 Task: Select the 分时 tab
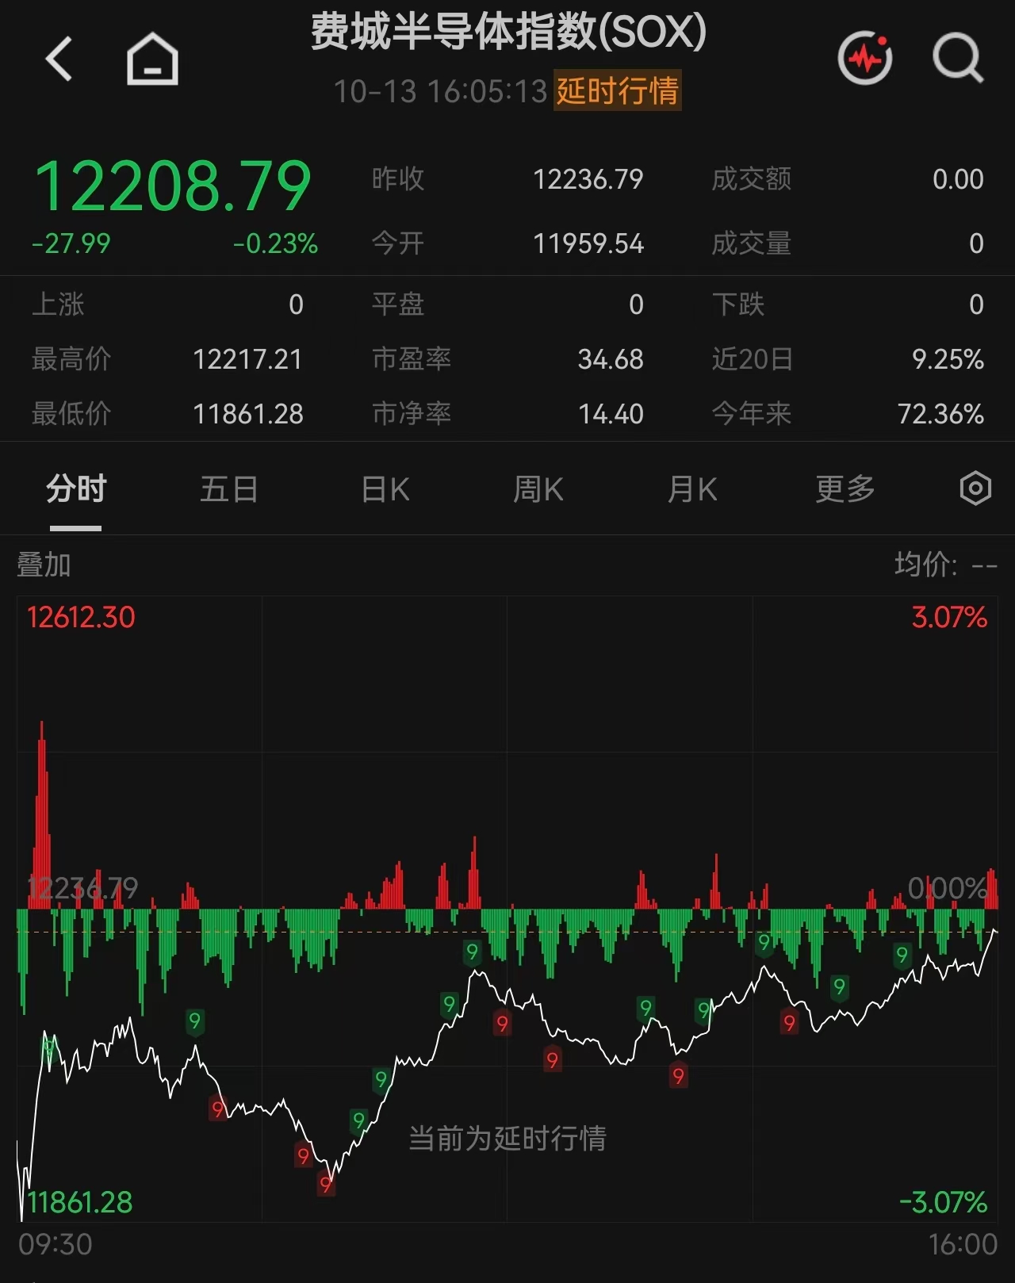76,488
